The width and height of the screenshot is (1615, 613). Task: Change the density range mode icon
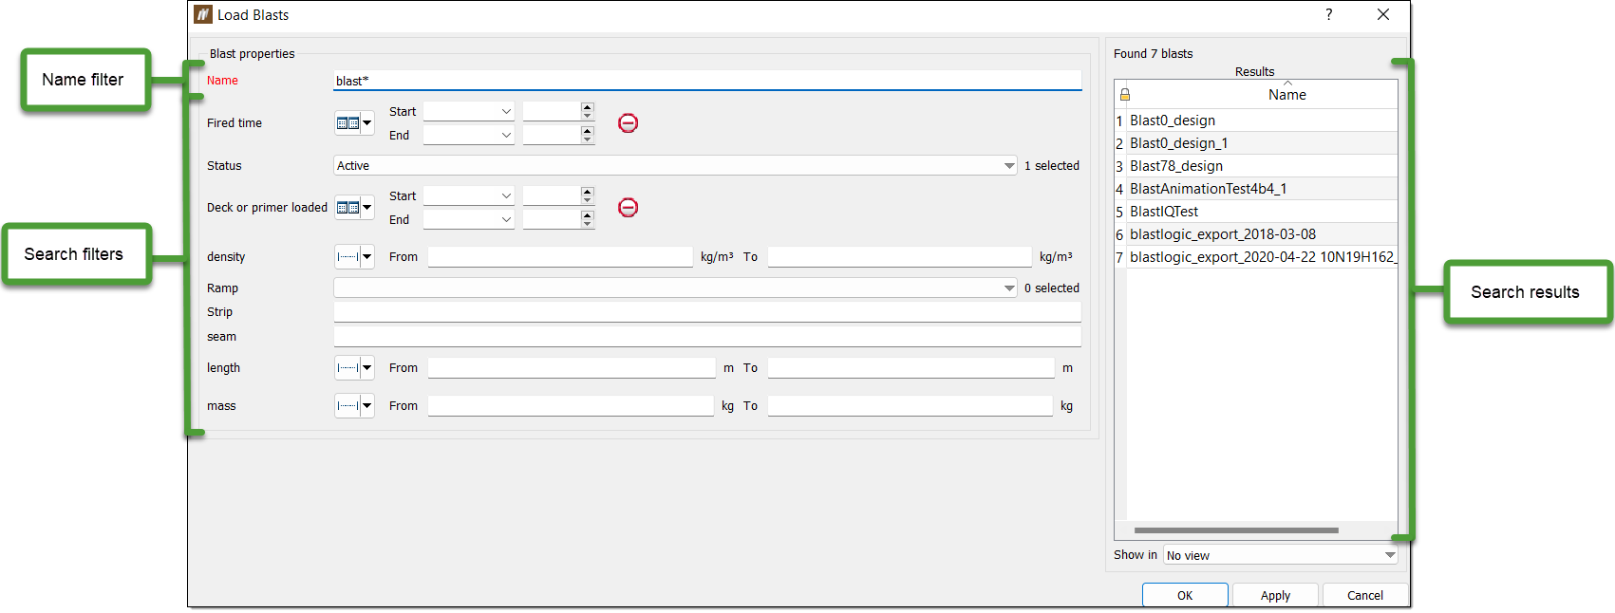click(x=354, y=257)
